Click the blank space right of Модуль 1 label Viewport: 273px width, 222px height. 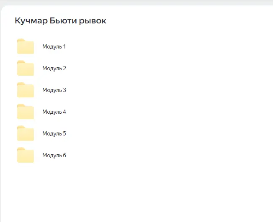(x=167, y=47)
